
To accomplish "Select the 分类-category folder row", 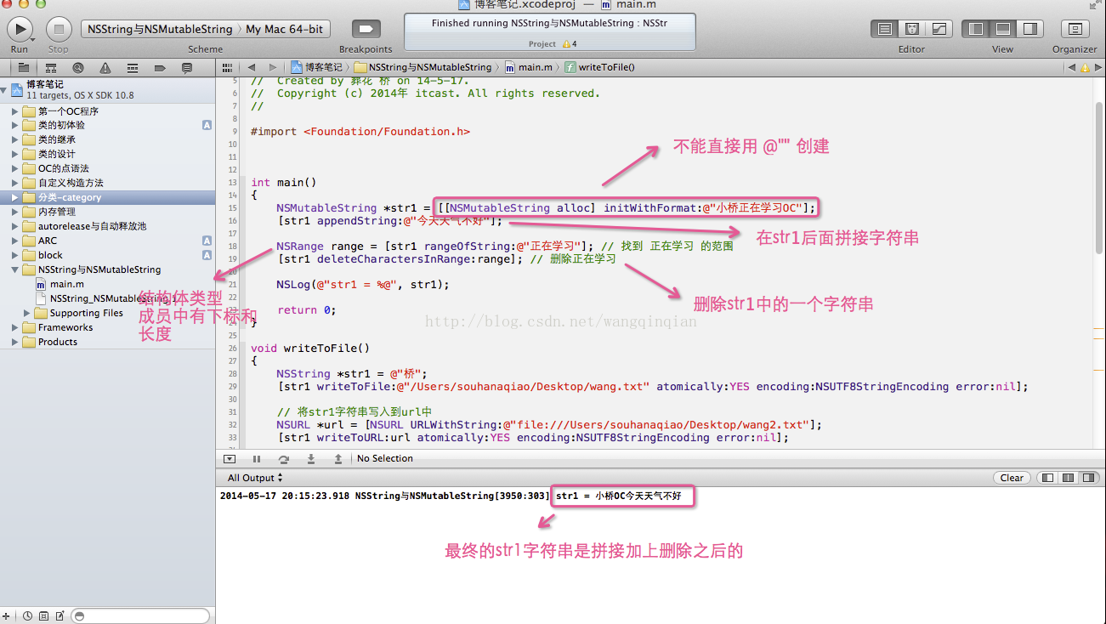I will 107,197.
